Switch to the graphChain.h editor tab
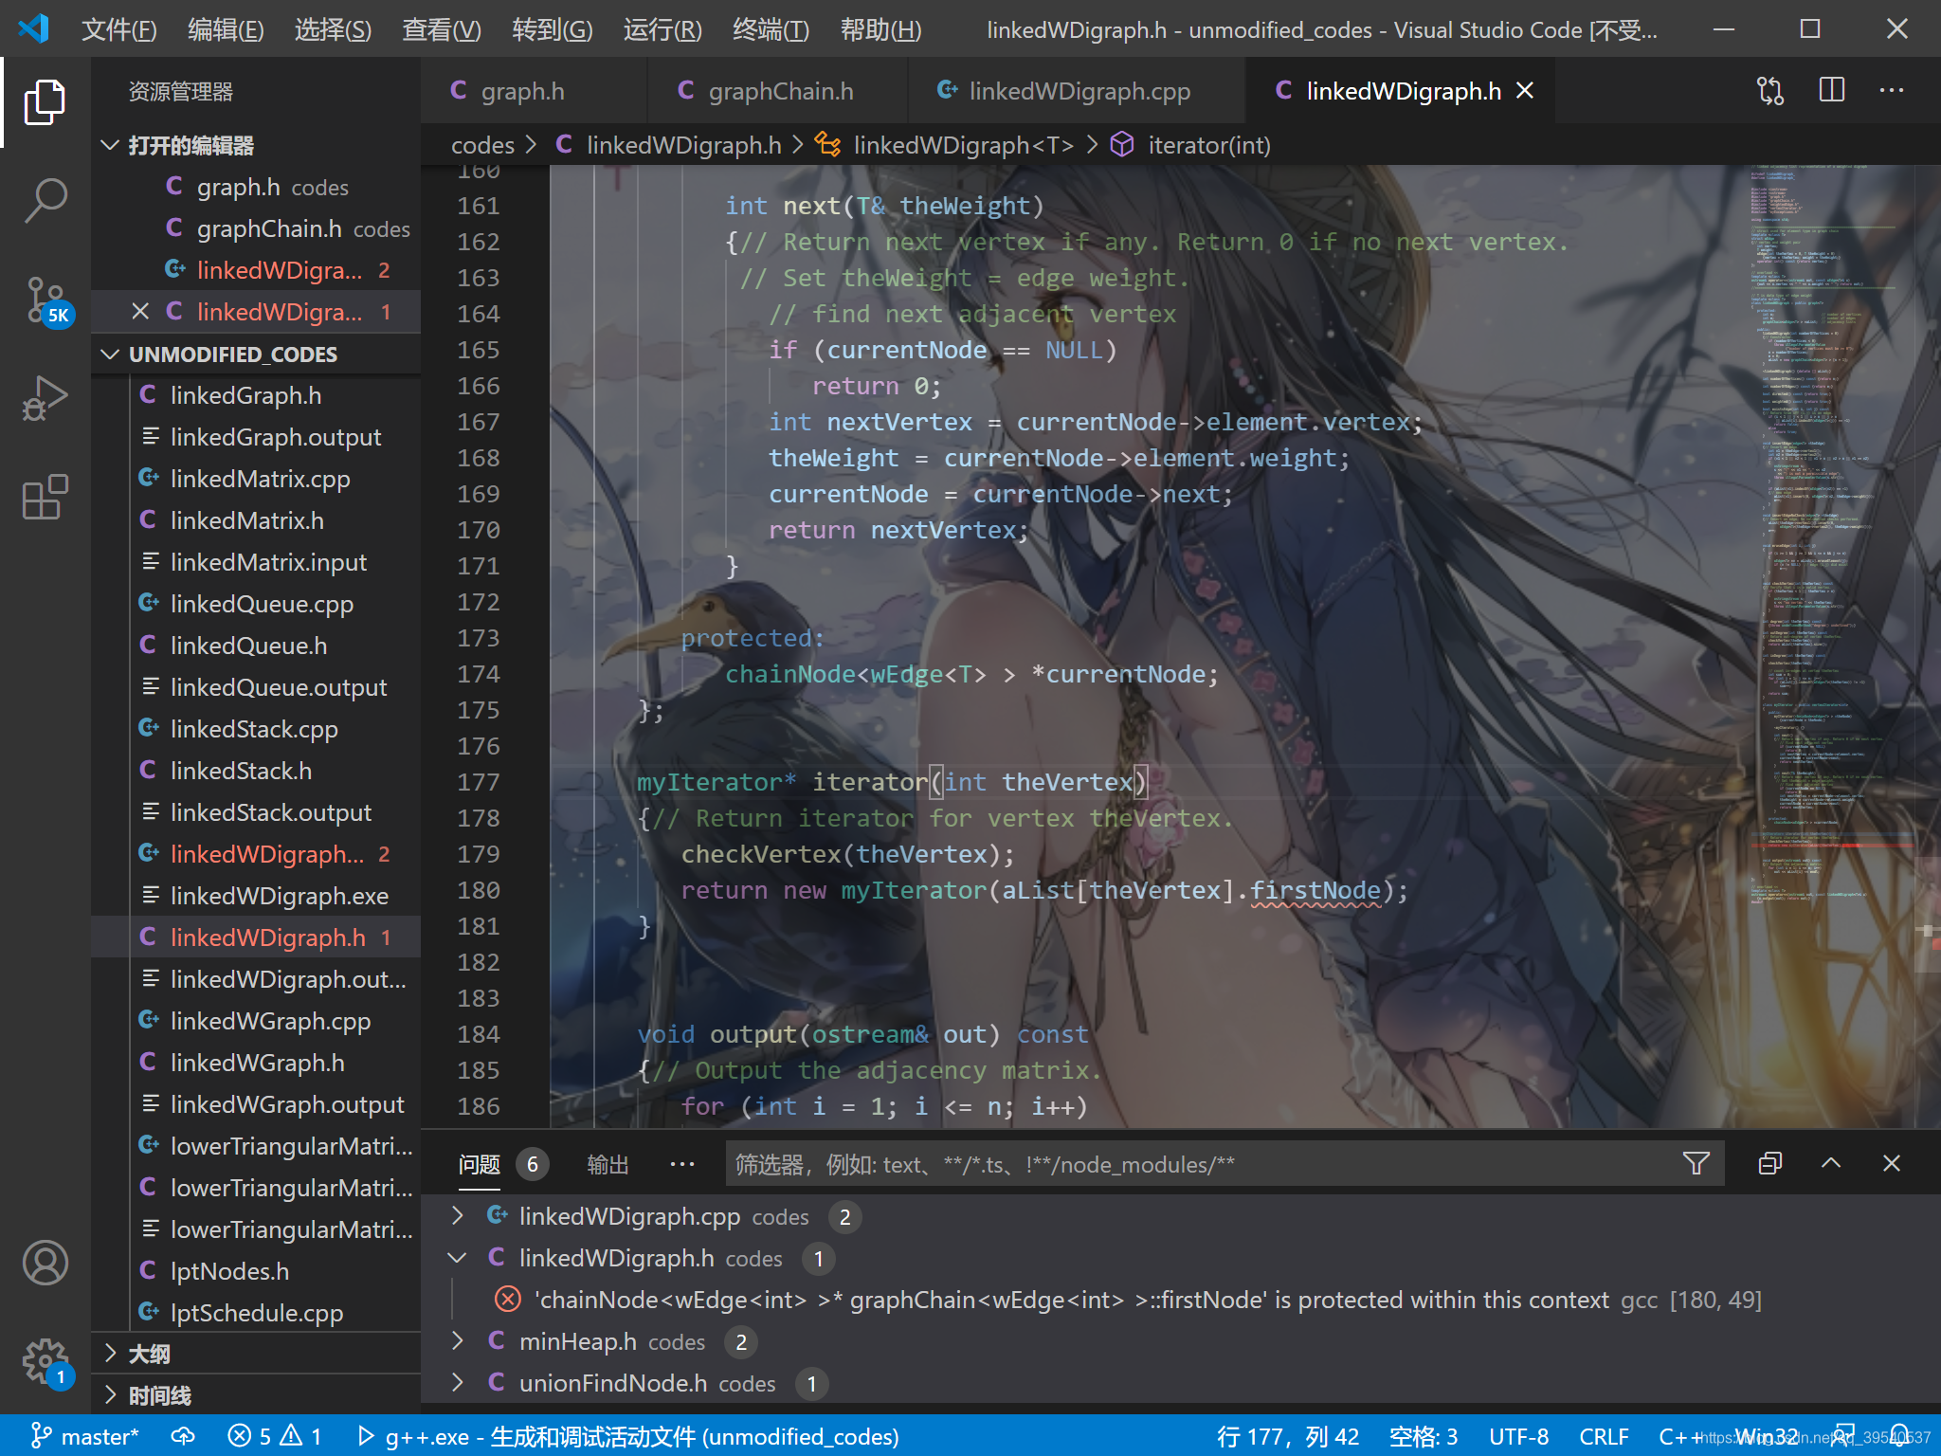Screen dimensions: 1941x1456 779,91
